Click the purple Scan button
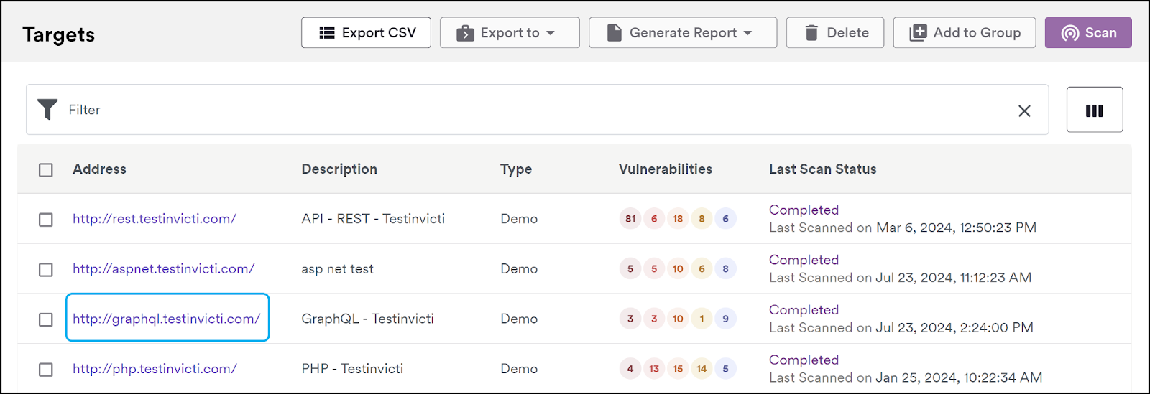1150x394 pixels. pos(1088,33)
